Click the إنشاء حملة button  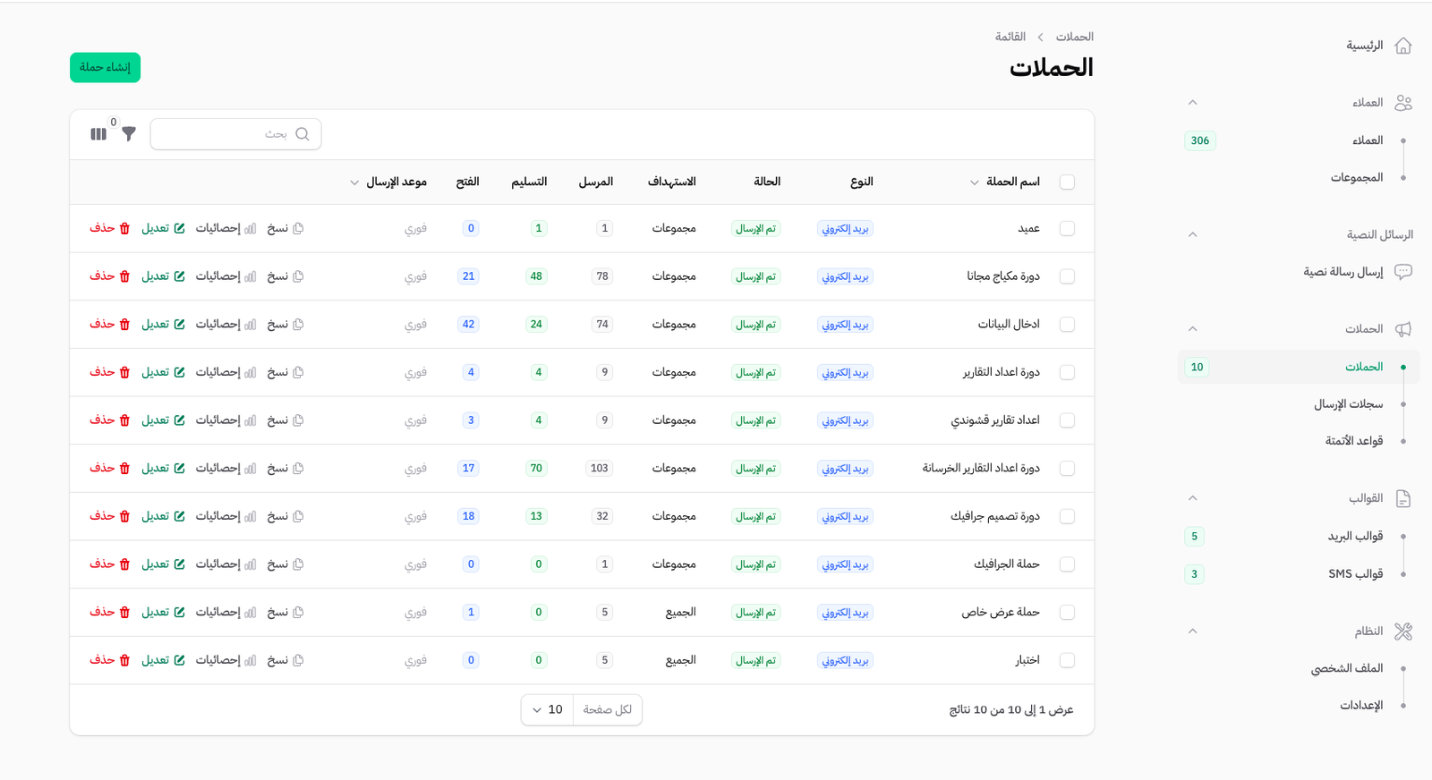coord(105,68)
